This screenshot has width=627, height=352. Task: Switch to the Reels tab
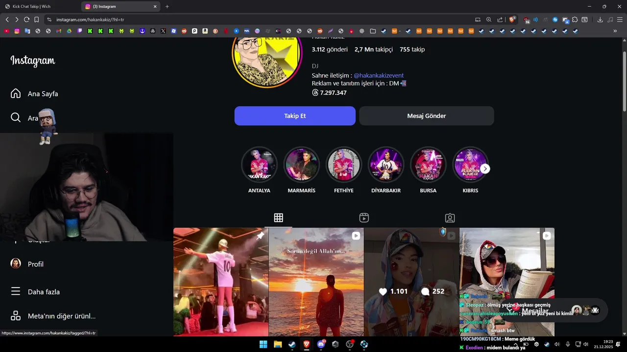(364, 218)
